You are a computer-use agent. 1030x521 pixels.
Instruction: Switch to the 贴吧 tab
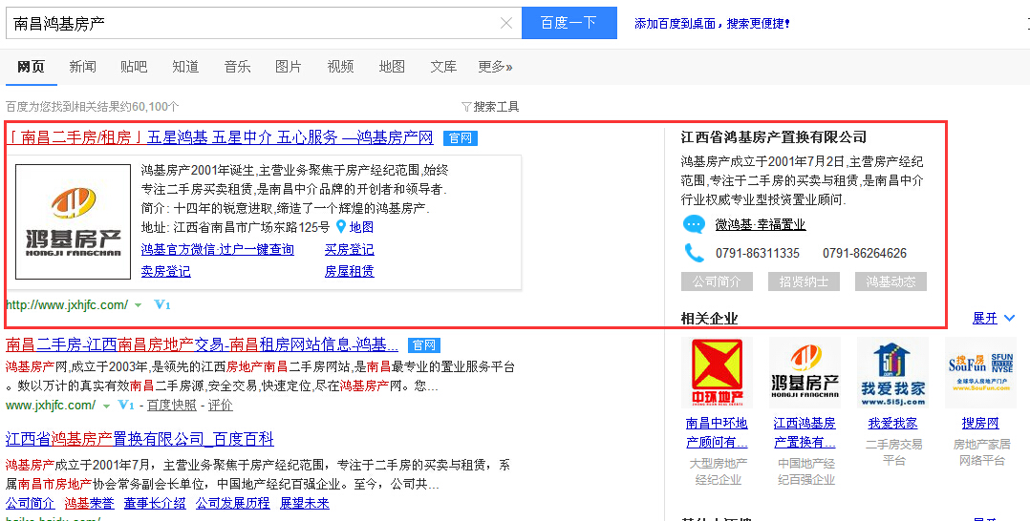[x=134, y=66]
